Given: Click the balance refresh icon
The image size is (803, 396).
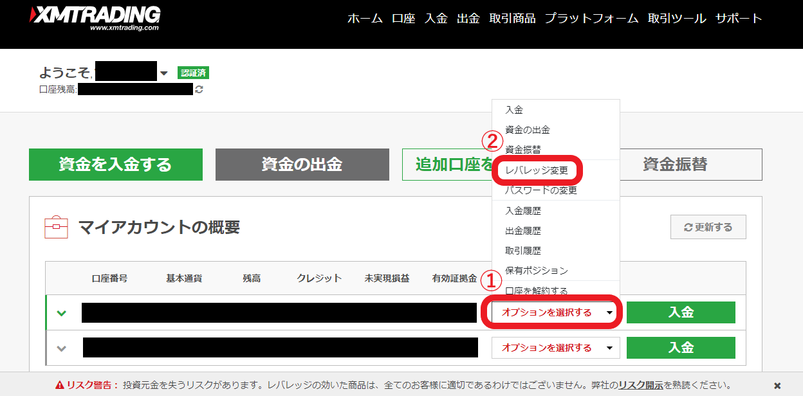Looking at the screenshot, I should (199, 90).
